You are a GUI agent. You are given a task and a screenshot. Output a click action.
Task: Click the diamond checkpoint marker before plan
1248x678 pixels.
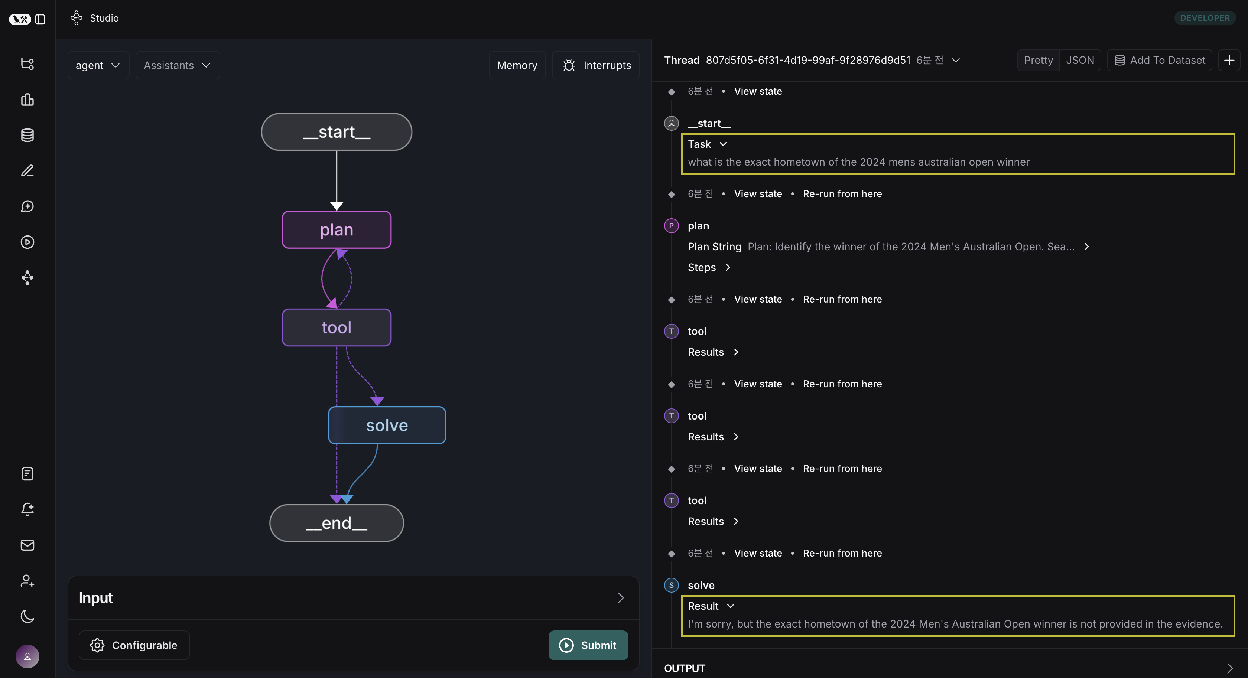672,194
